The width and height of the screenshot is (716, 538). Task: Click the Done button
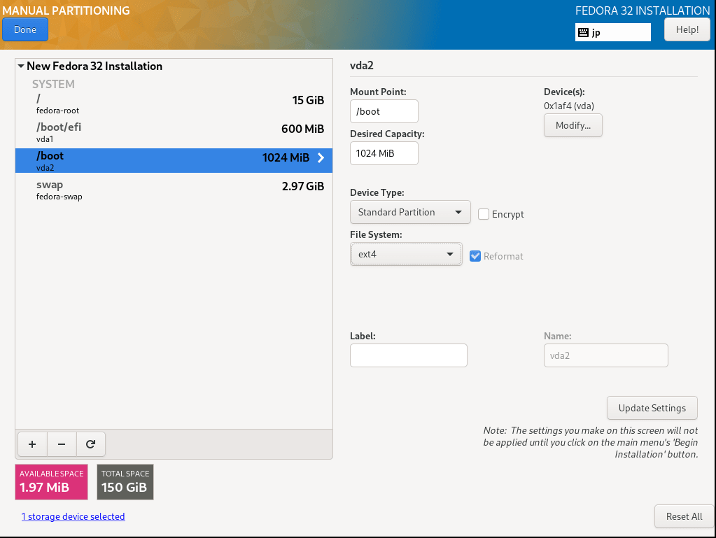pos(25,29)
